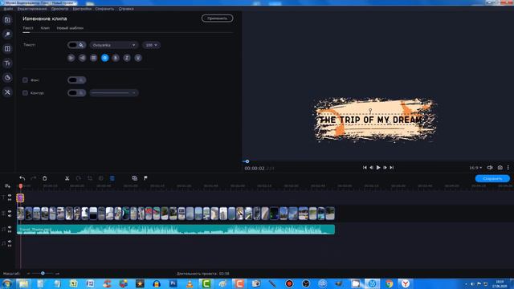
Task: Open the outline width dropdown beside Контур
Action: 114,93
